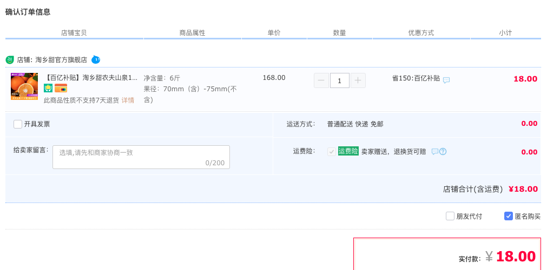This screenshot has width=547, height=270.
Task: Click the 省150:百亿补贴 discount text
Action: point(416,78)
